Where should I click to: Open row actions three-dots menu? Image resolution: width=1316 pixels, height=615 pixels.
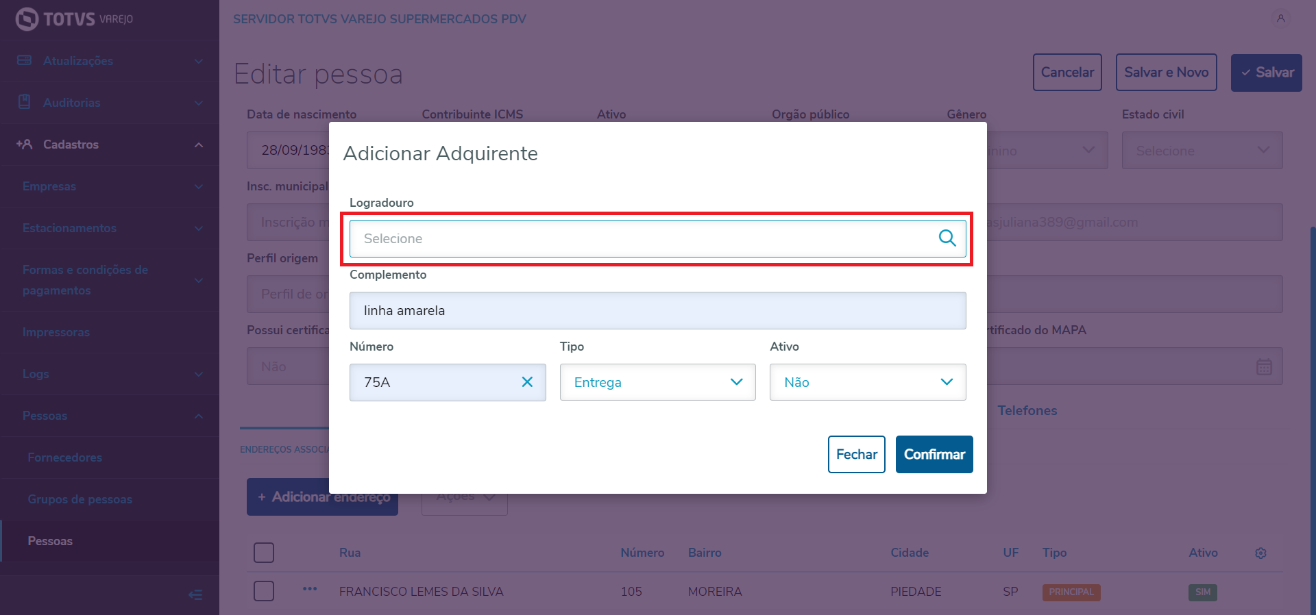click(310, 589)
